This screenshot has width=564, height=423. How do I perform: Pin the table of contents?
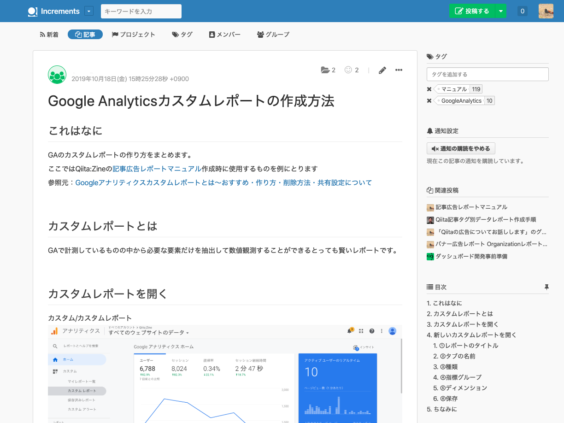546,287
